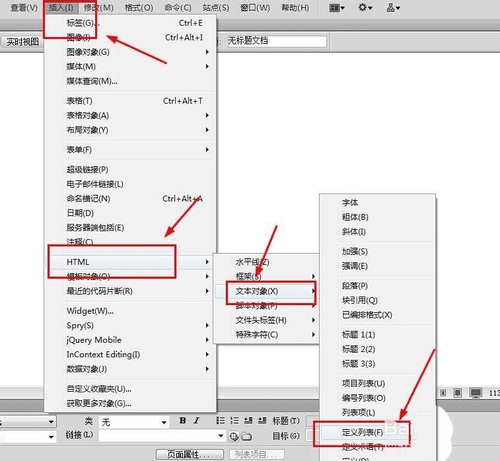Viewport: 500px width, 461px height.
Task: Select the desktop size icon in the status bar
Action: (476, 393)
